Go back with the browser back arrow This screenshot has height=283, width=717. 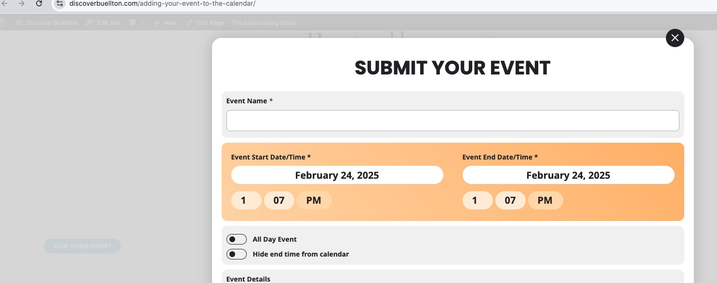(5, 4)
